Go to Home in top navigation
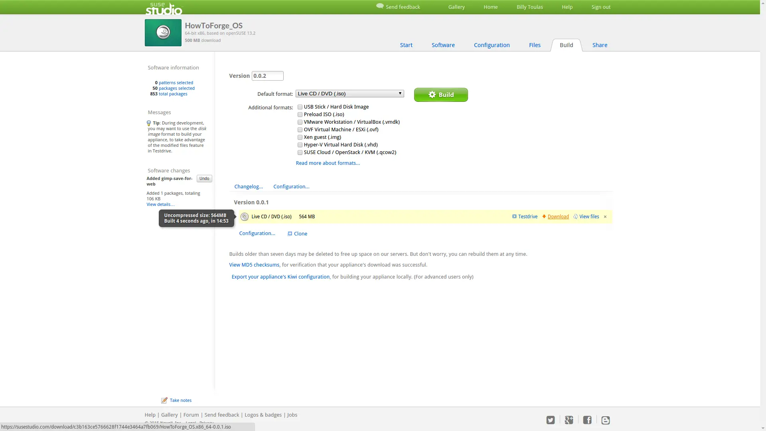 click(x=490, y=7)
